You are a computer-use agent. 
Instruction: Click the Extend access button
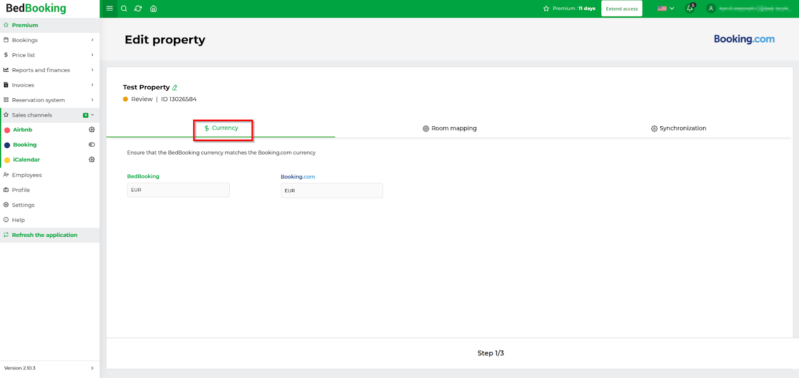(x=622, y=8)
